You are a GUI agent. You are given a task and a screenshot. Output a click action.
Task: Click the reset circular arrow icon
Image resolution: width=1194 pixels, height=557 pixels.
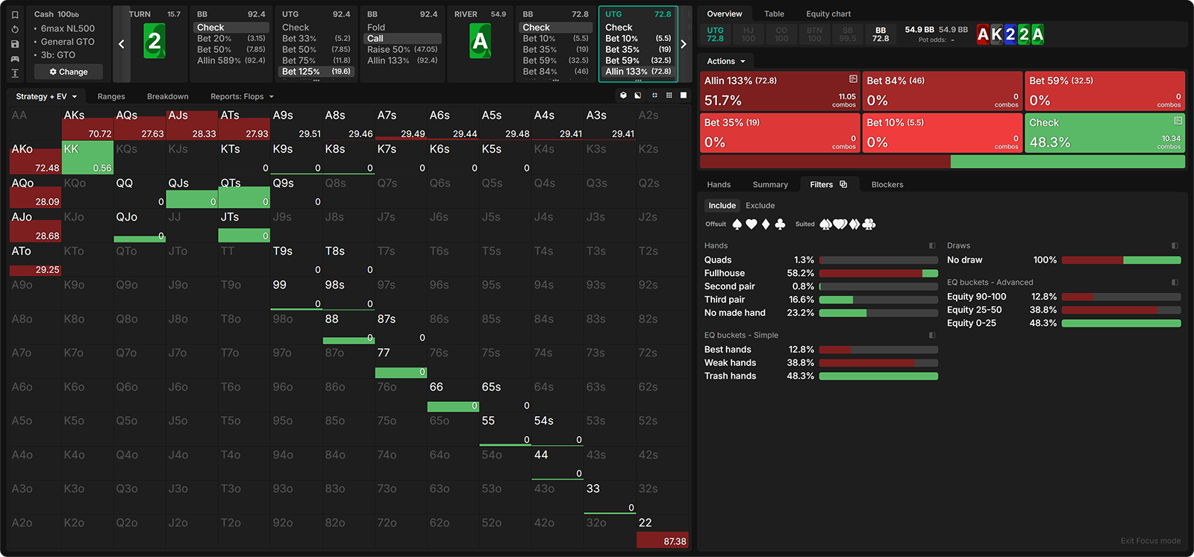coord(15,29)
